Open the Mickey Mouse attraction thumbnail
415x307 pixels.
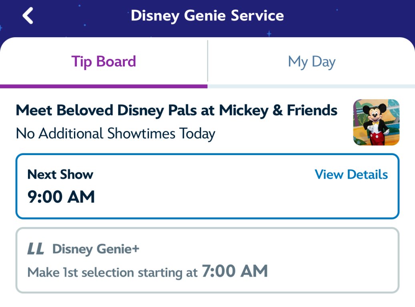pyautogui.click(x=376, y=122)
